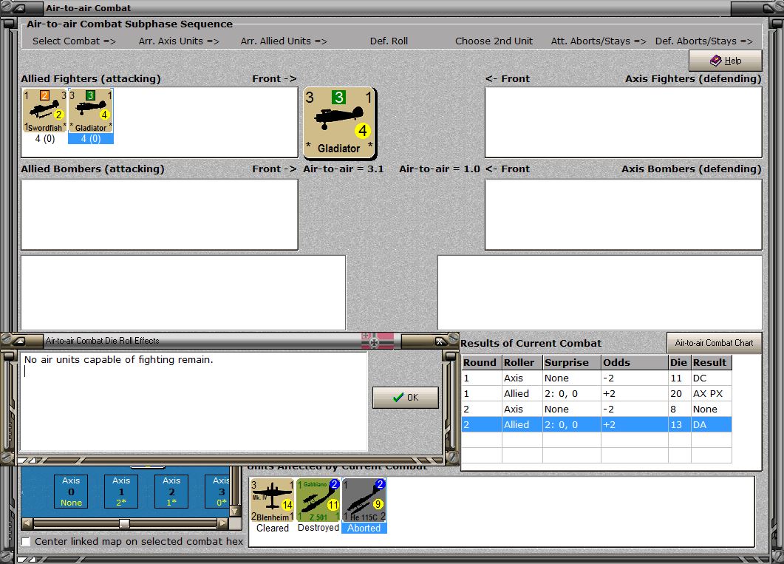Select the Blenheim unit marked Cleared
The image size is (784, 564).
coord(272,500)
